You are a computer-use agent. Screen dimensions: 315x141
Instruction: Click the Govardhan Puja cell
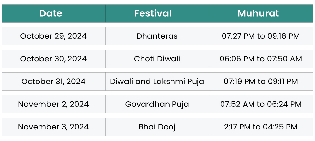pos(157,104)
